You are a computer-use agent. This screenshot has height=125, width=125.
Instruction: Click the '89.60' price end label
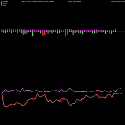pyautogui.click(x=120, y=93)
